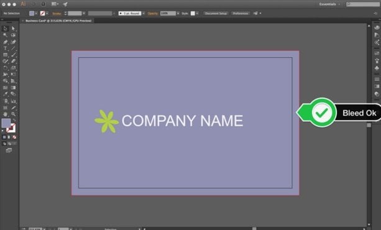Select the Magic Wand tool
Image resolution: width=381 pixels, height=230 pixels.
point(5,35)
